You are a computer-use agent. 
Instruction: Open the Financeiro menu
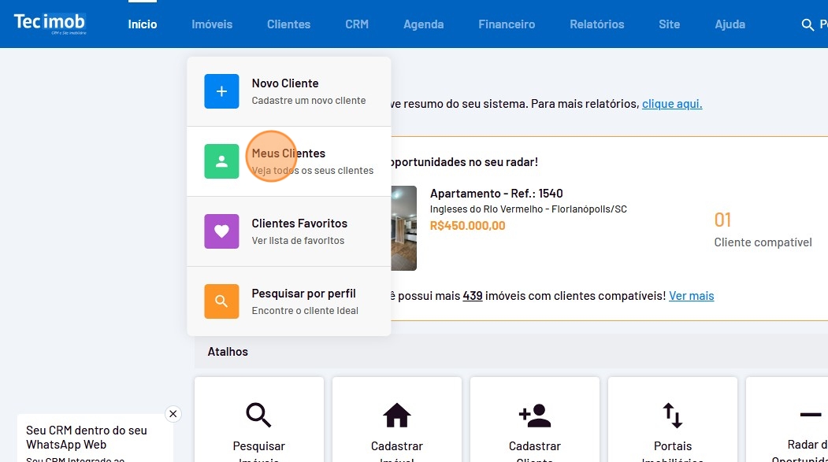tap(507, 24)
